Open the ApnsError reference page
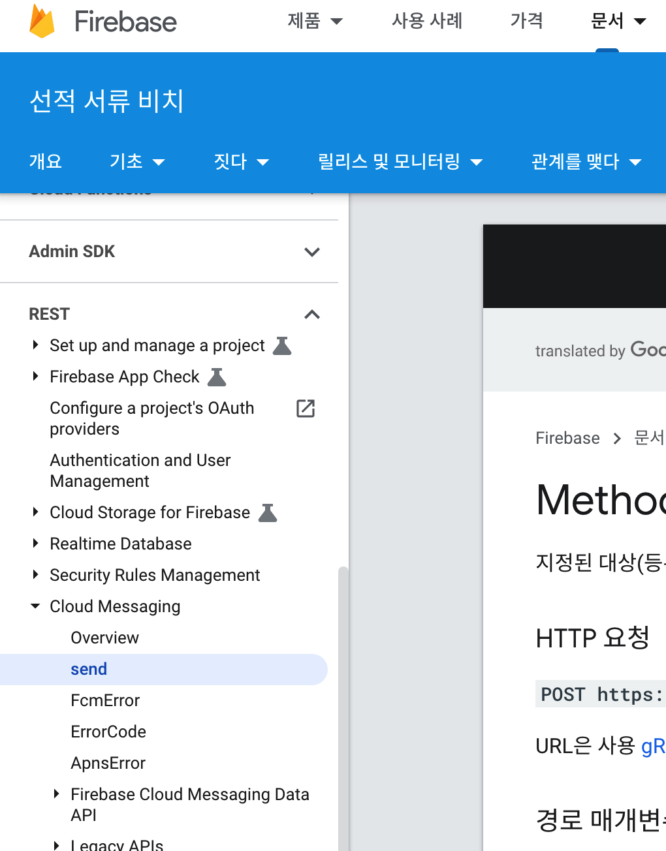Image resolution: width=666 pixels, height=851 pixels. tap(108, 763)
